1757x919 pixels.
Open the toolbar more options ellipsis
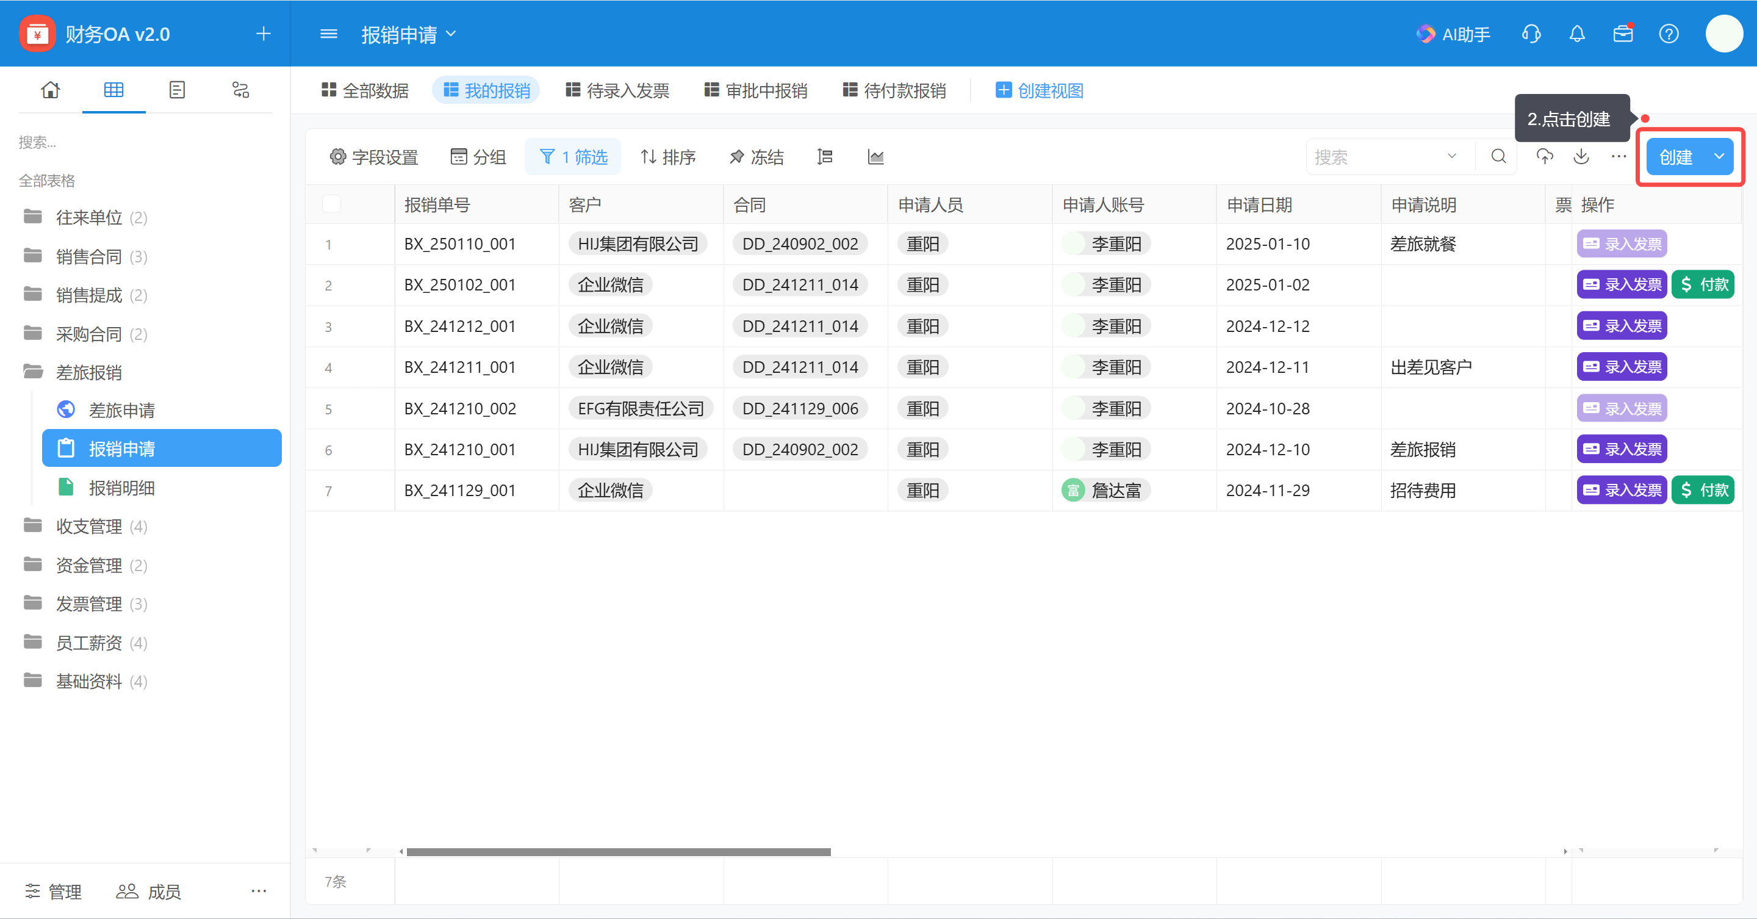[1619, 157]
